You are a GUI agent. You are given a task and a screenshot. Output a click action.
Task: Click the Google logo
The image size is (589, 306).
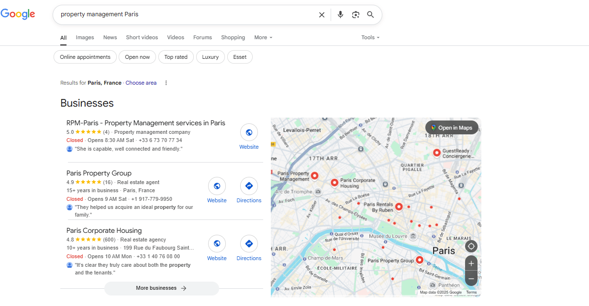(x=18, y=14)
